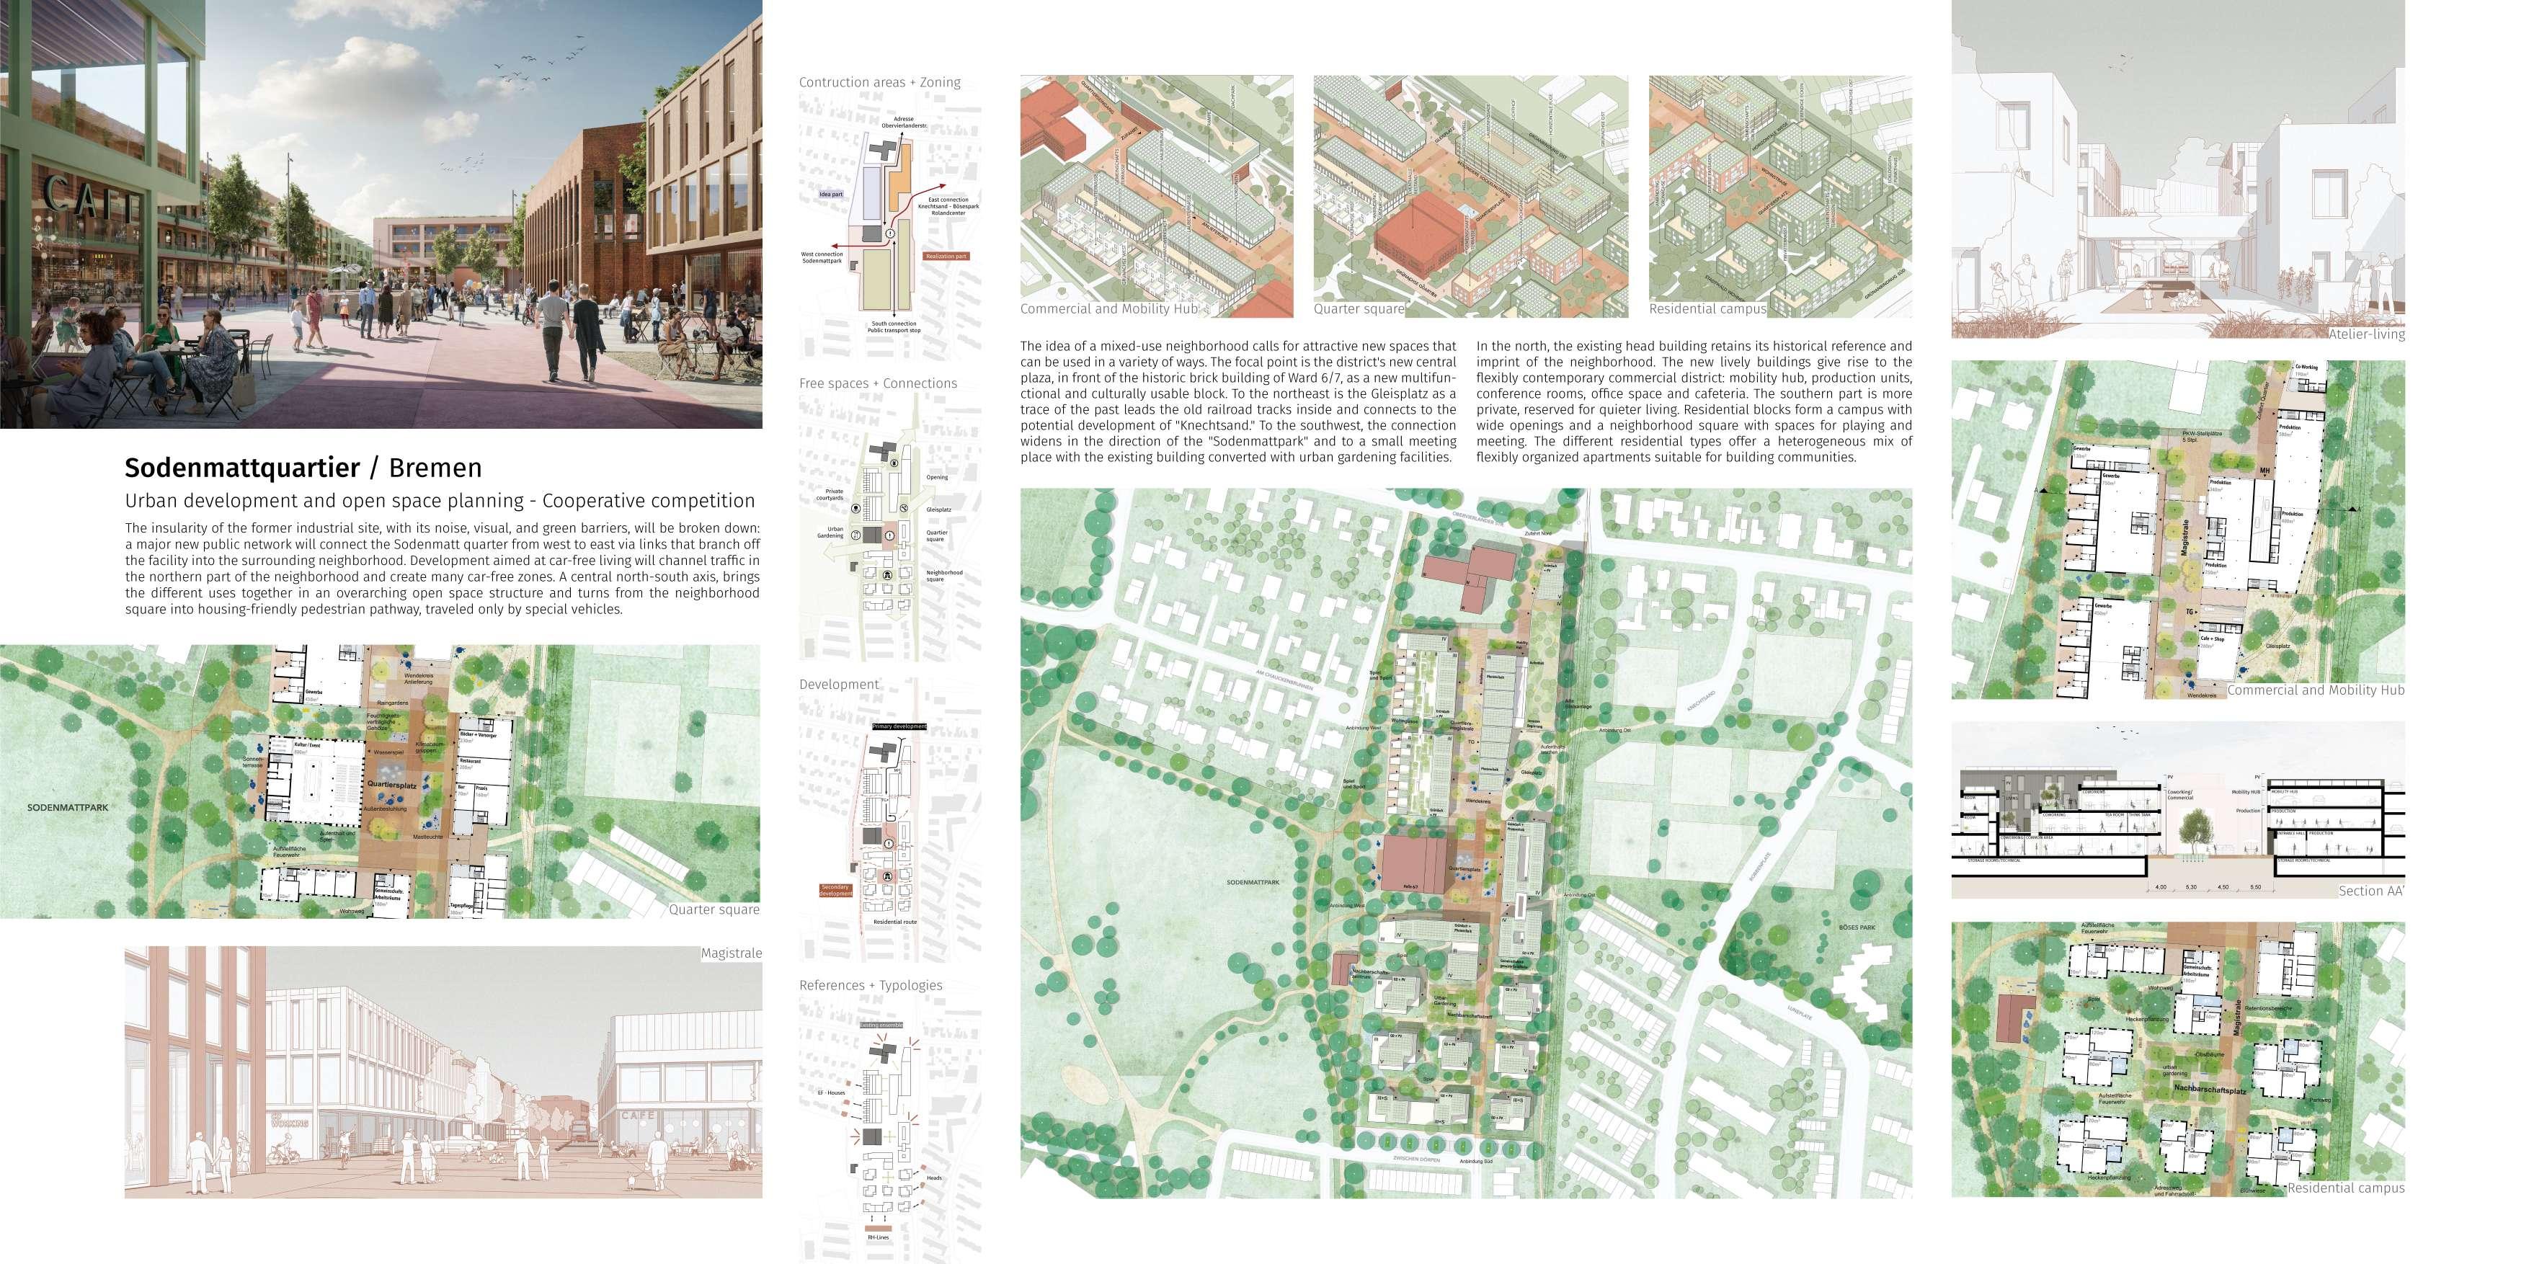Image resolution: width=2529 pixels, height=1264 pixels.
Task: Click the 'Primary development' black label
Action: [899, 727]
